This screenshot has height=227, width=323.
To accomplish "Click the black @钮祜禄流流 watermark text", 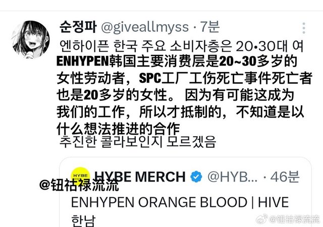I will (79, 185).
